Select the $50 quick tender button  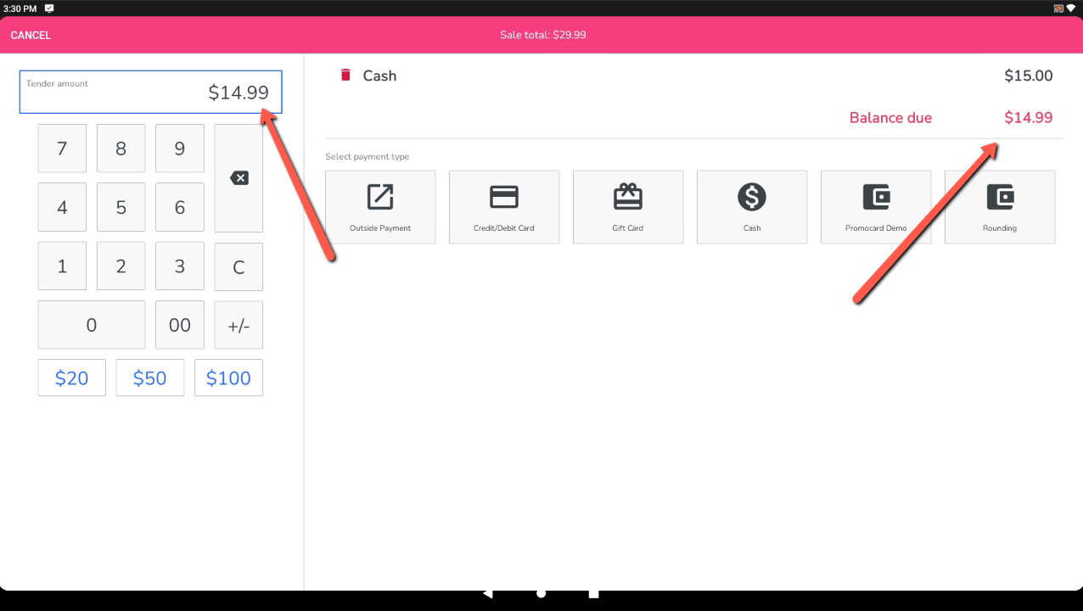150,378
